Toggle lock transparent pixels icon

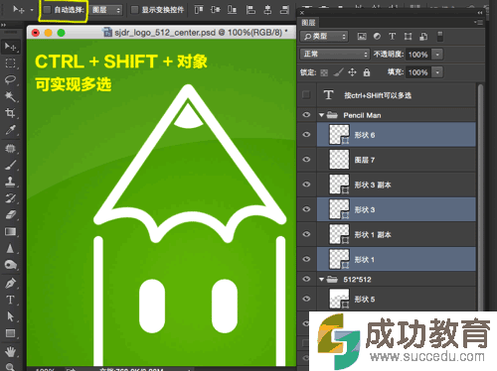[324, 72]
